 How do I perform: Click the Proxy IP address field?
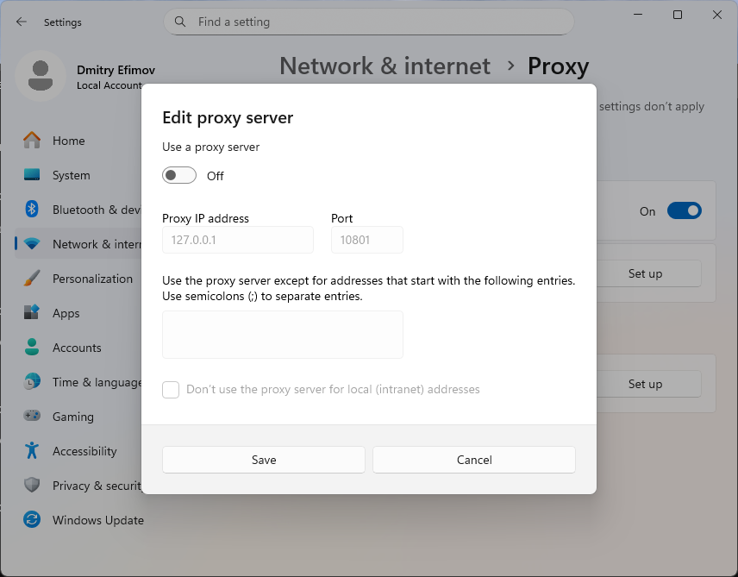(238, 240)
